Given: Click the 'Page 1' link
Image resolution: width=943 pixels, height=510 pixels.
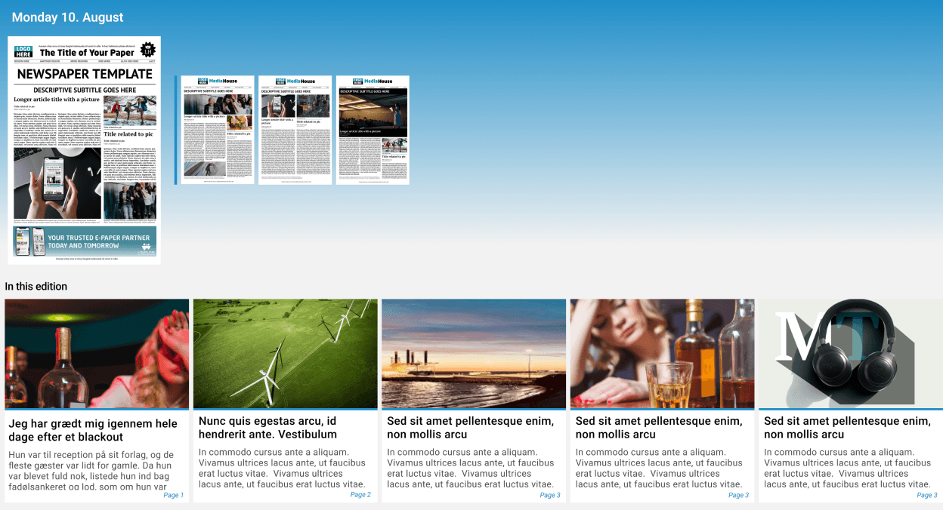Looking at the screenshot, I should (173, 495).
